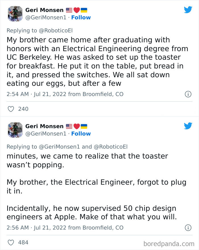Follow Geri Monsen from the first tweet
The width and height of the screenshot is (199, 250).
pos(81,17)
